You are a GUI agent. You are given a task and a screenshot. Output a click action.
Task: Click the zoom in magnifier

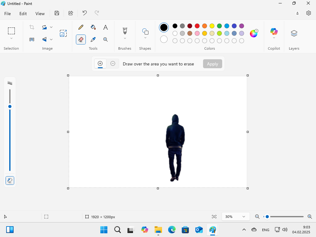(310, 217)
